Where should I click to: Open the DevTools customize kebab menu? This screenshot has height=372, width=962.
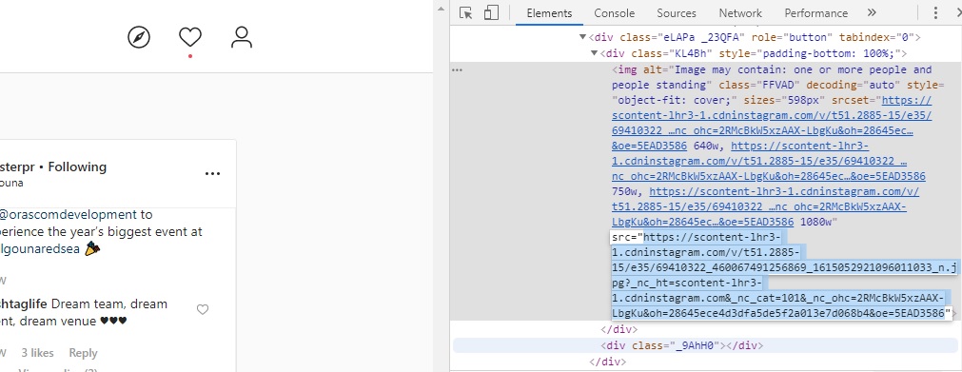pyautogui.click(x=935, y=13)
